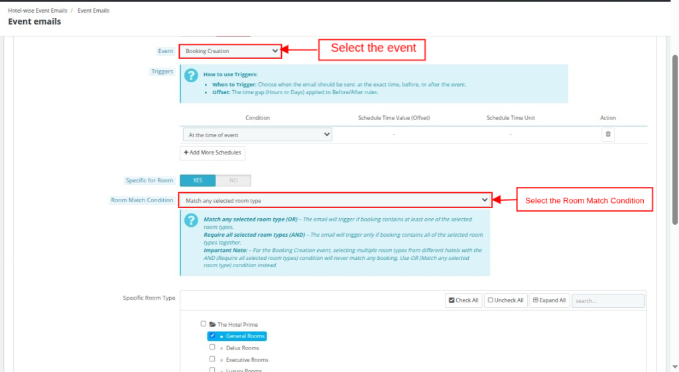Select The Hotel Prime checkbox
The height and width of the screenshot is (372, 679).
pyautogui.click(x=204, y=324)
